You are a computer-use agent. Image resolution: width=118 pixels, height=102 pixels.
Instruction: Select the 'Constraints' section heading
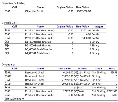(x=8, y=65)
